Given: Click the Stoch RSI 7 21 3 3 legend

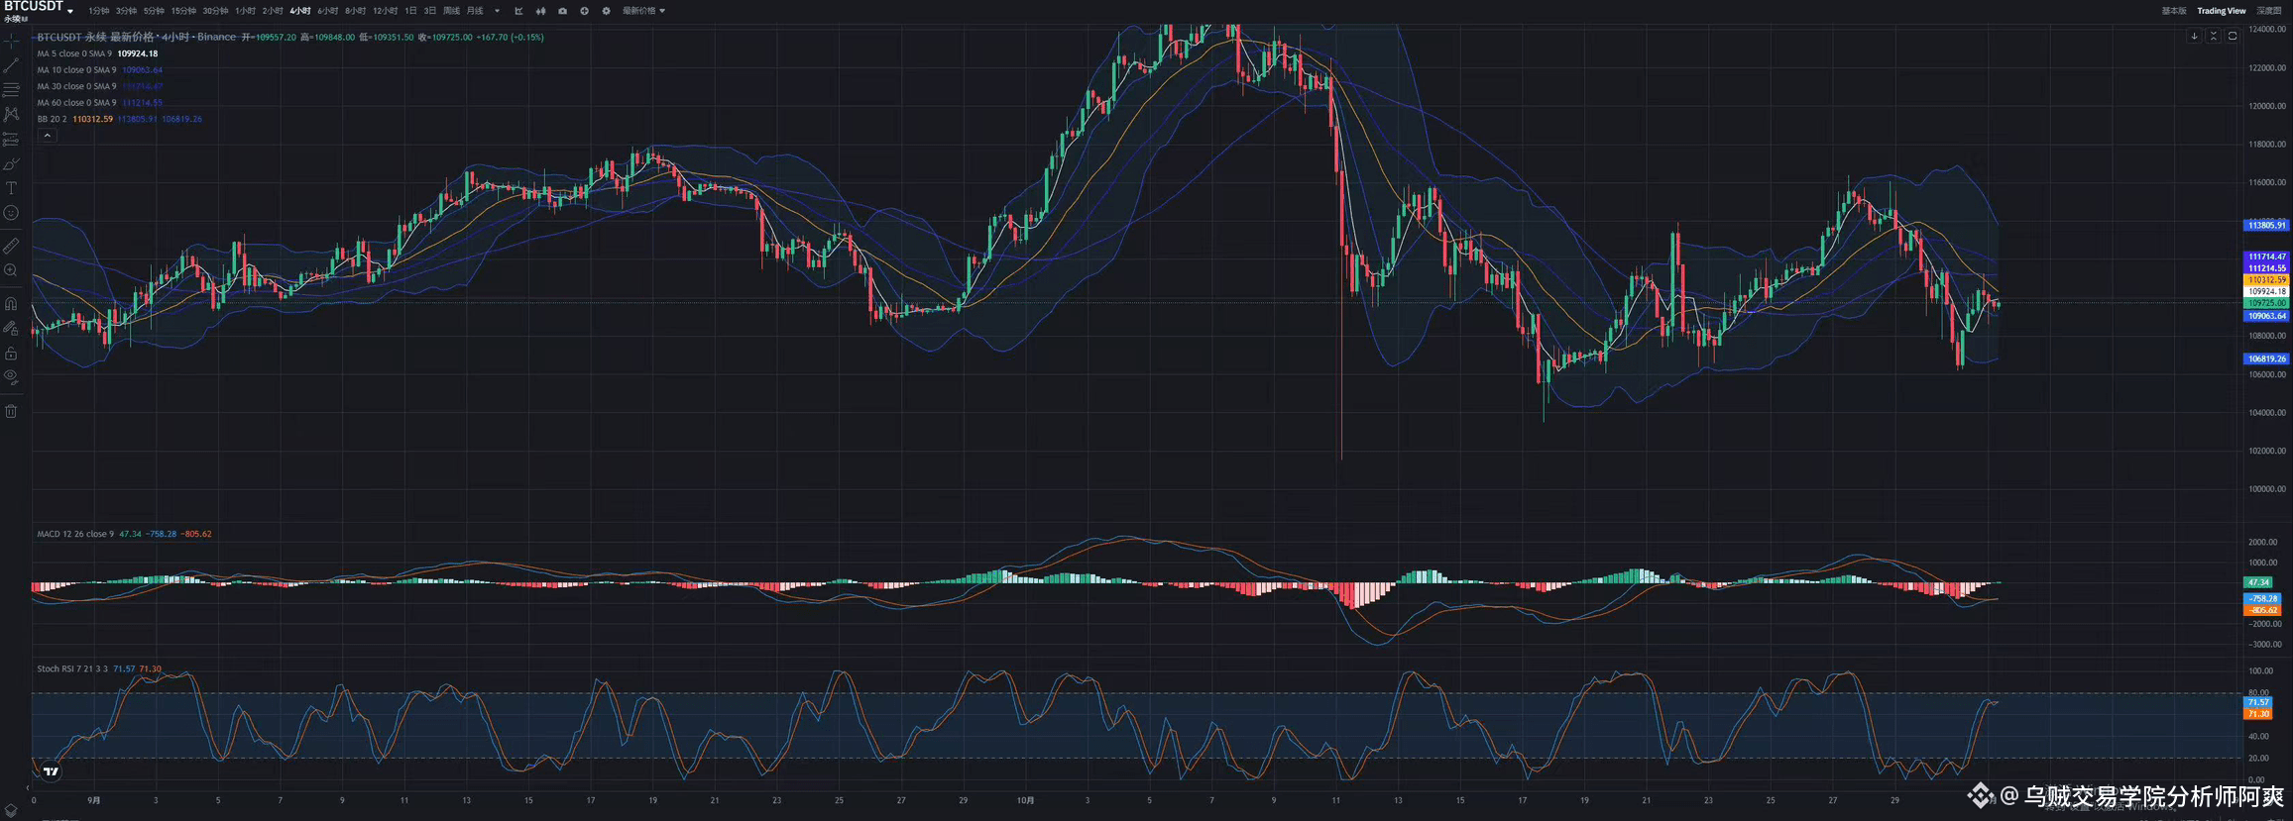Looking at the screenshot, I should click(99, 668).
